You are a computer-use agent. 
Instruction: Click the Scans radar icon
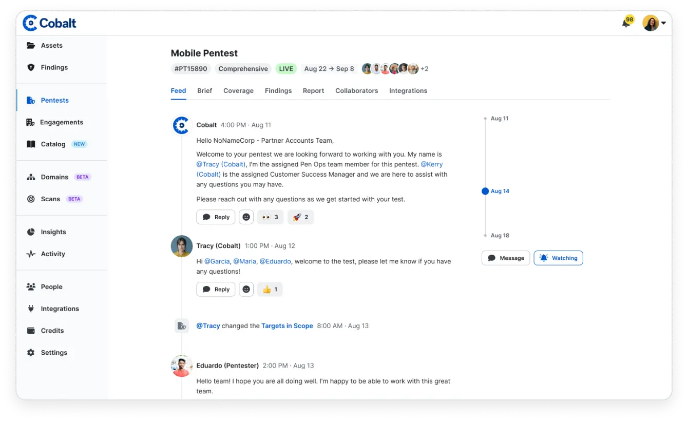click(31, 199)
